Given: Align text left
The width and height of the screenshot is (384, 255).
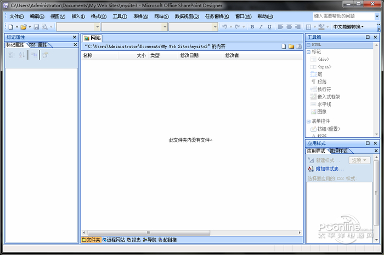Looking at the screenshot, I should (280, 27).
